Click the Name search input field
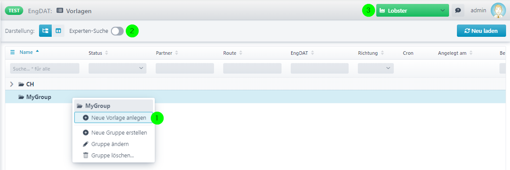 click(45, 68)
